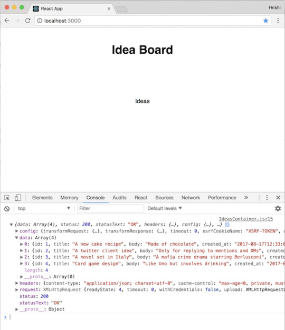Close the DevTools panel

278,197
